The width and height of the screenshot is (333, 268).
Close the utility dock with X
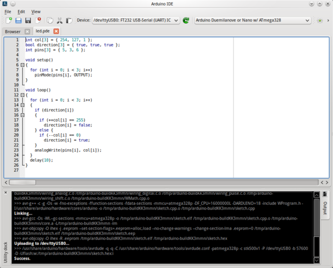coord(5,193)
